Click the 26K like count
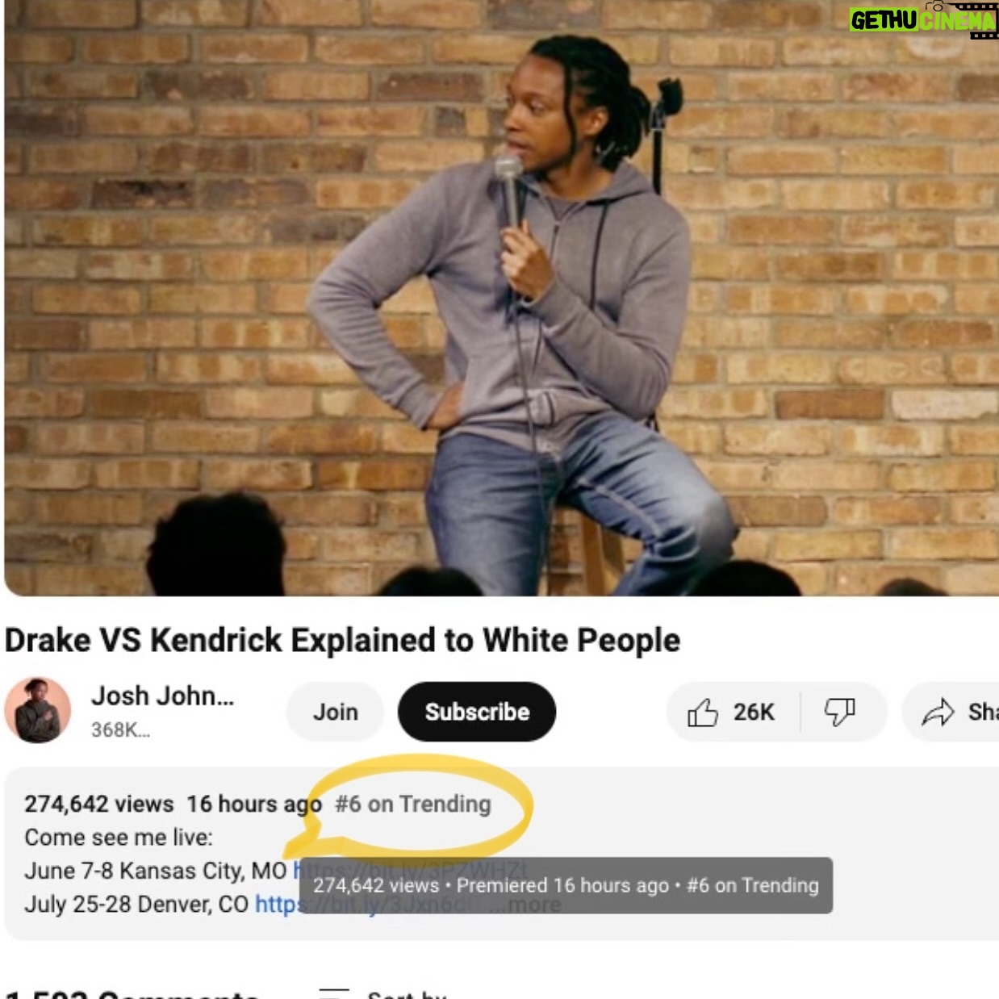999x999 pixels. [754, 713]
